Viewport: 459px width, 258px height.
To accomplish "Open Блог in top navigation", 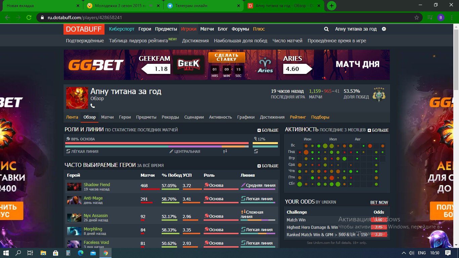I will coord(222,29).
